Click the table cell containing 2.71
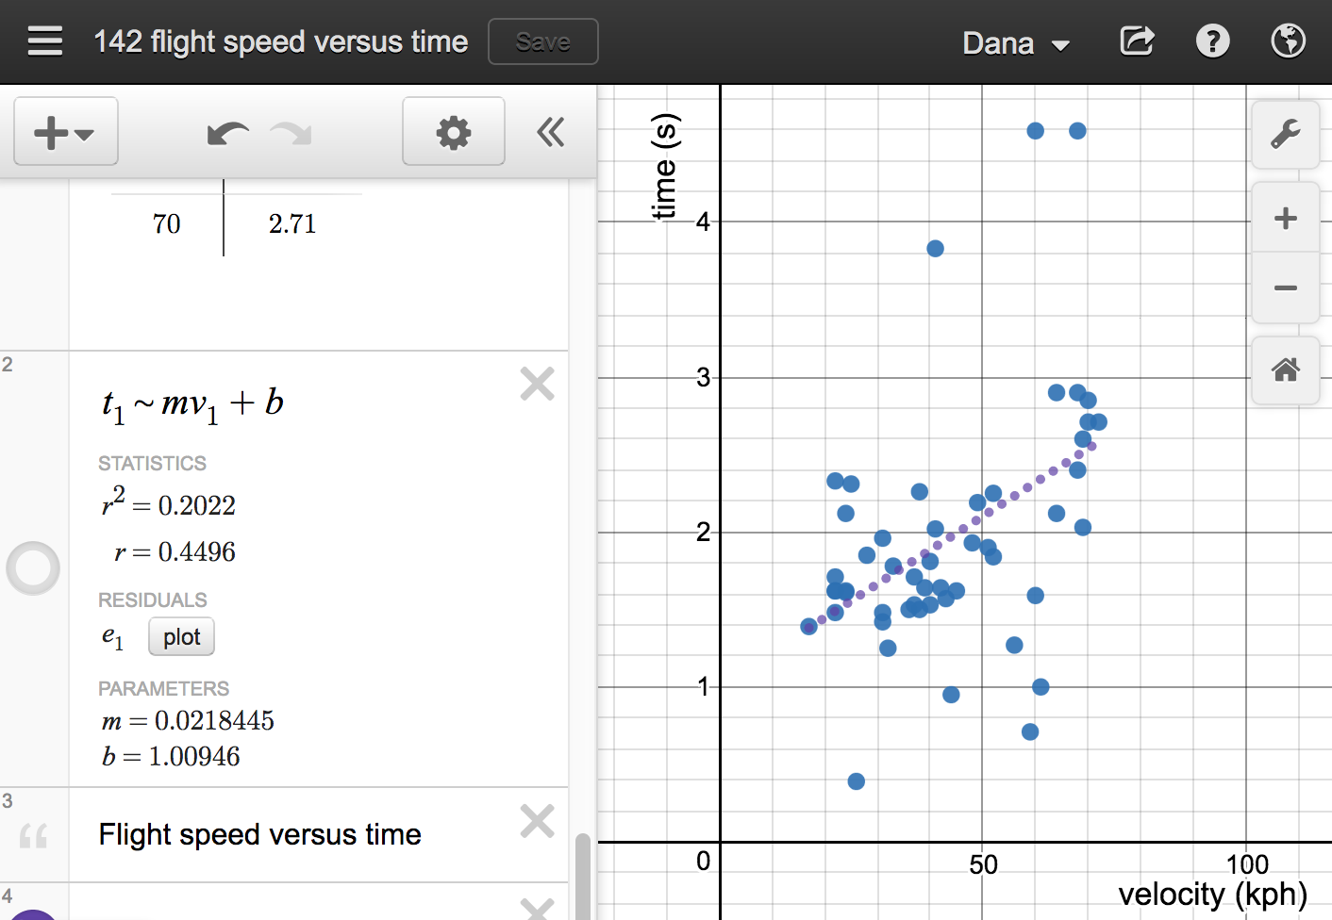 292,224
